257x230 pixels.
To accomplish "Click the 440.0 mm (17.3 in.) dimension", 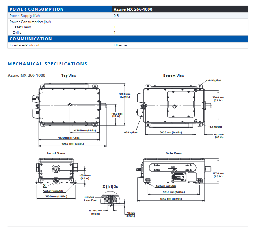I will (69, 138).
